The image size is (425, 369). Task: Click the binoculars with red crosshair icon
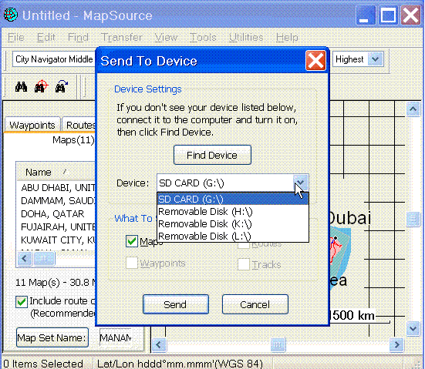[41, 86]
